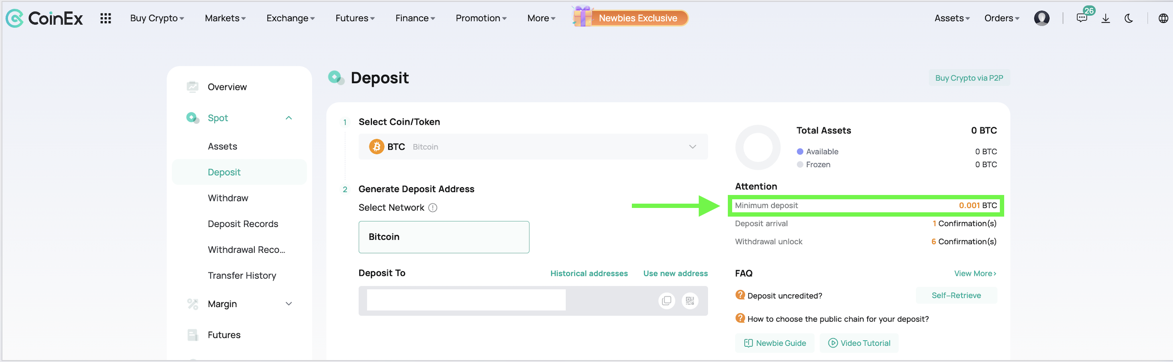Click the Spot sidebar icon

click(x=192, y=117)
